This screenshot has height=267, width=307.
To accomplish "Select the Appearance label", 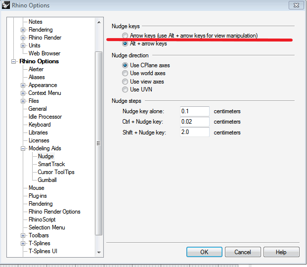I will pyautogui.click(x=43, y=85).
